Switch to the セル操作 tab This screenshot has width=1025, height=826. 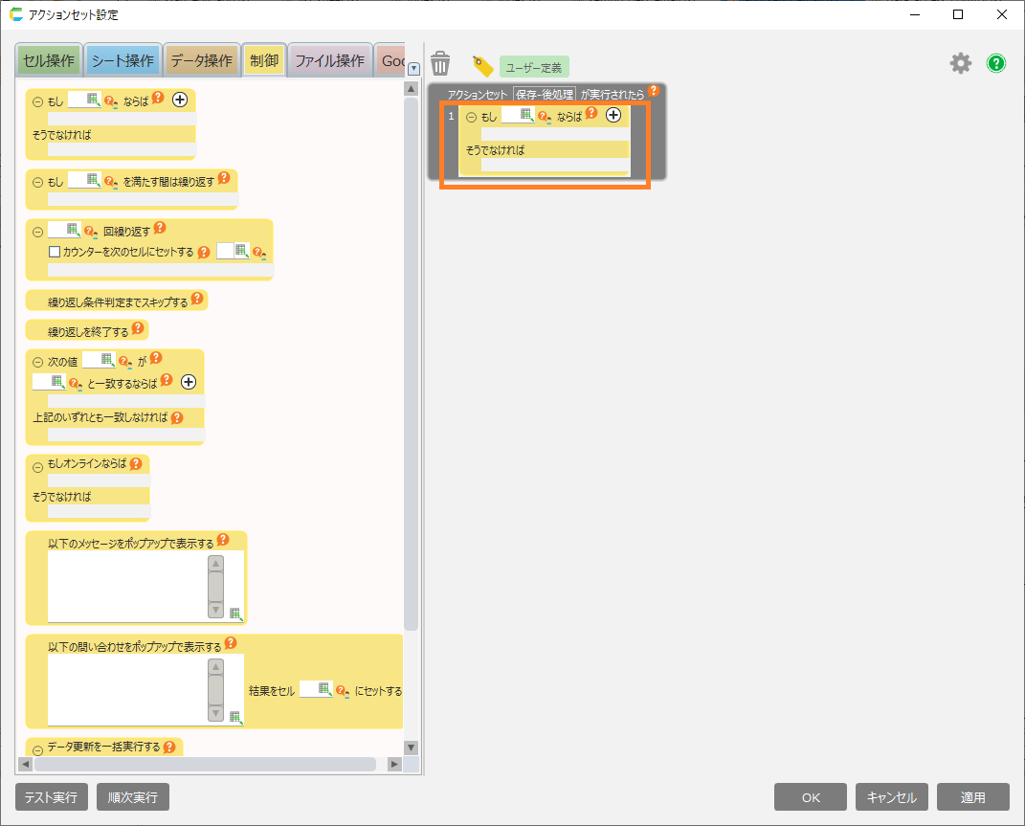tap(48, 60)
